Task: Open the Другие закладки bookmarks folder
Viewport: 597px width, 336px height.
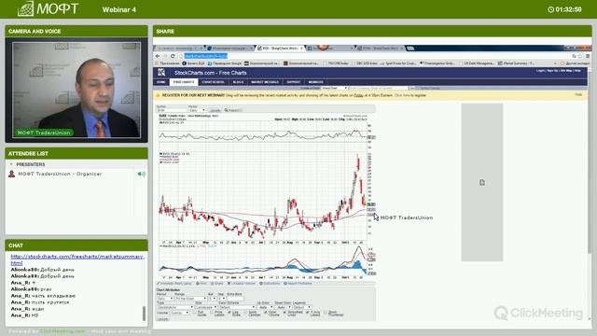Action: click(575, 63)
